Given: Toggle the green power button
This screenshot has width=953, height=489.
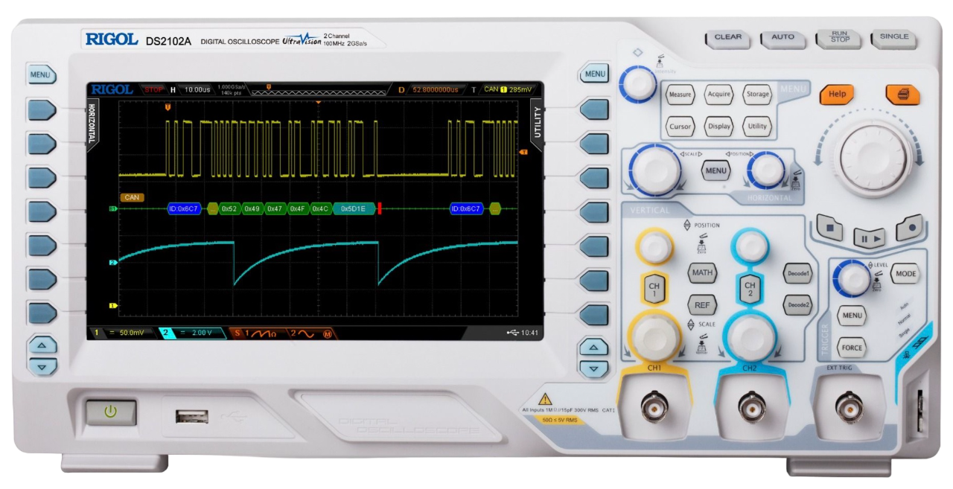Looking at the screenshot, I should click(x=110, y=412).
